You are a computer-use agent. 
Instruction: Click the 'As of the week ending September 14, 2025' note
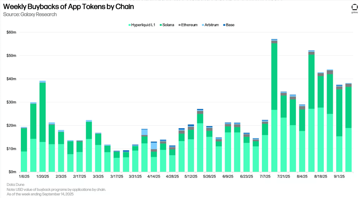[x=40, y=194]
